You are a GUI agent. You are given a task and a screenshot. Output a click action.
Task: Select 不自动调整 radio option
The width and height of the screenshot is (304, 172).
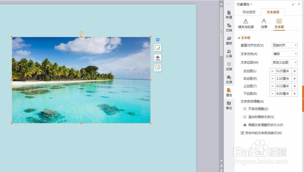(x=245, y=109)
